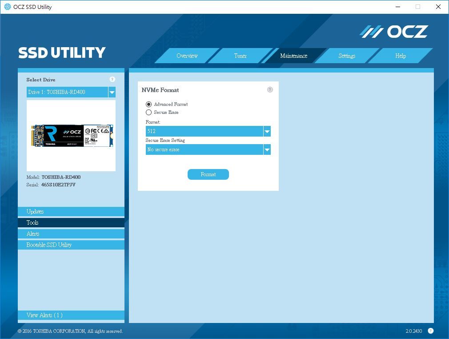Click the help icon beside Select Drive
This screenshot has width=449, height=339.
112,79
